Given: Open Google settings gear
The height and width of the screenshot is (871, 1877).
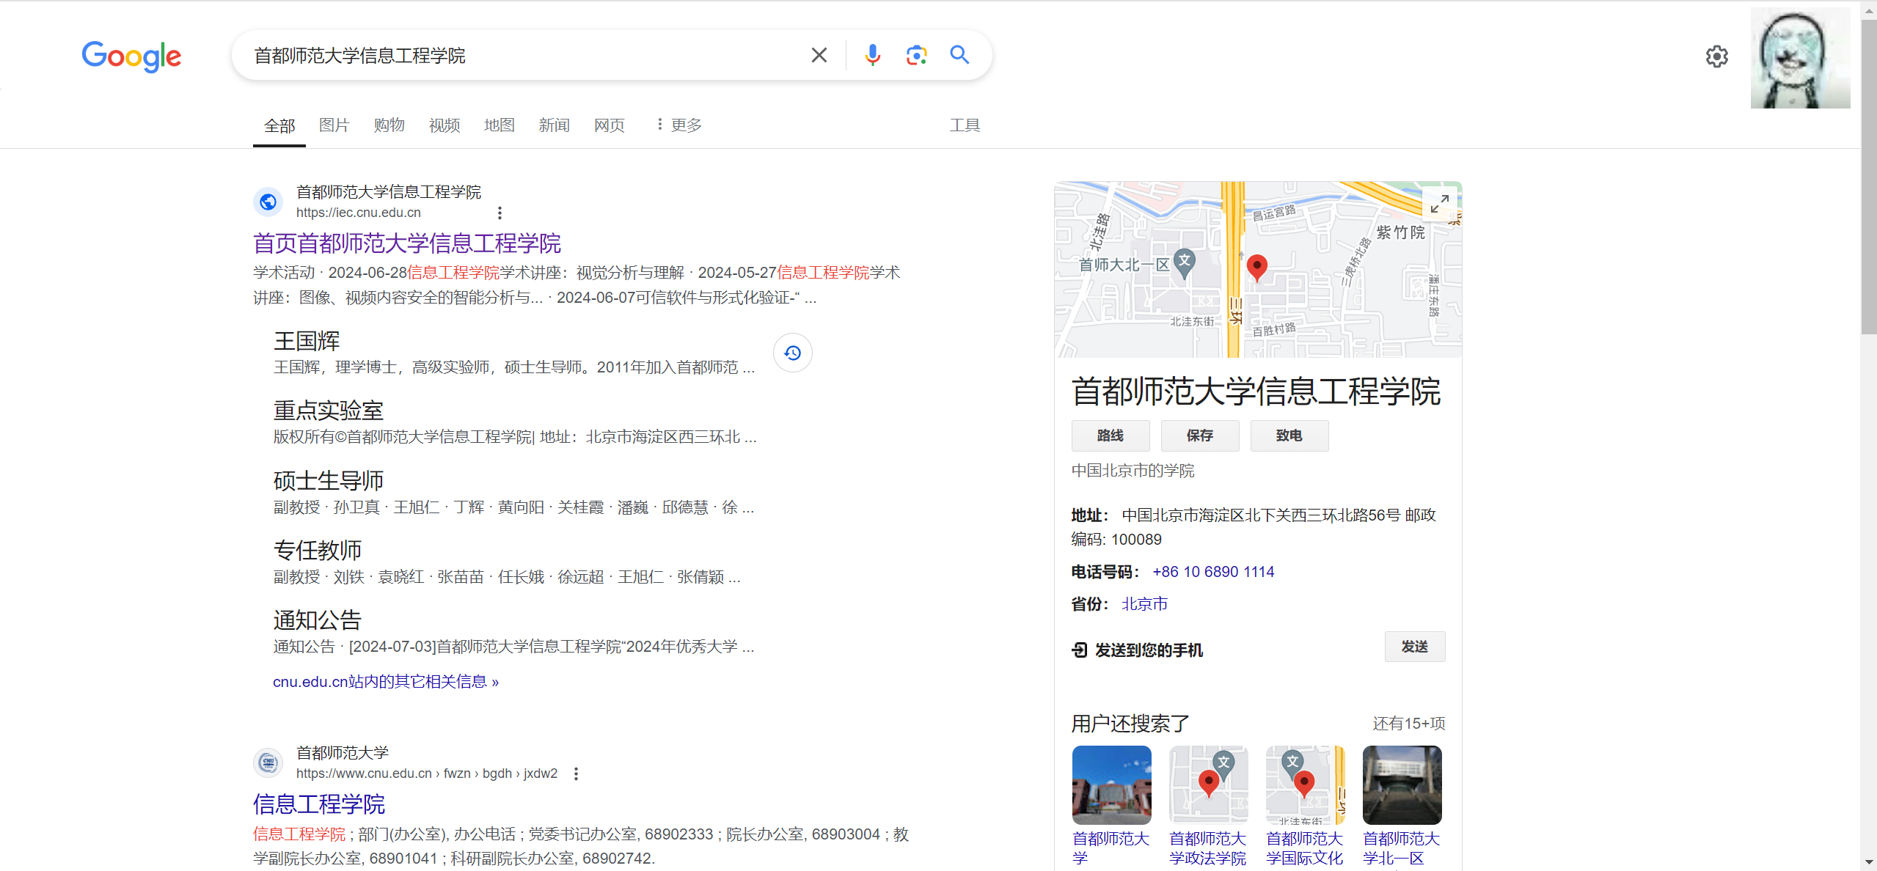Looking at the screenshot, I should pyautogui.click(x=1716, y=56).
